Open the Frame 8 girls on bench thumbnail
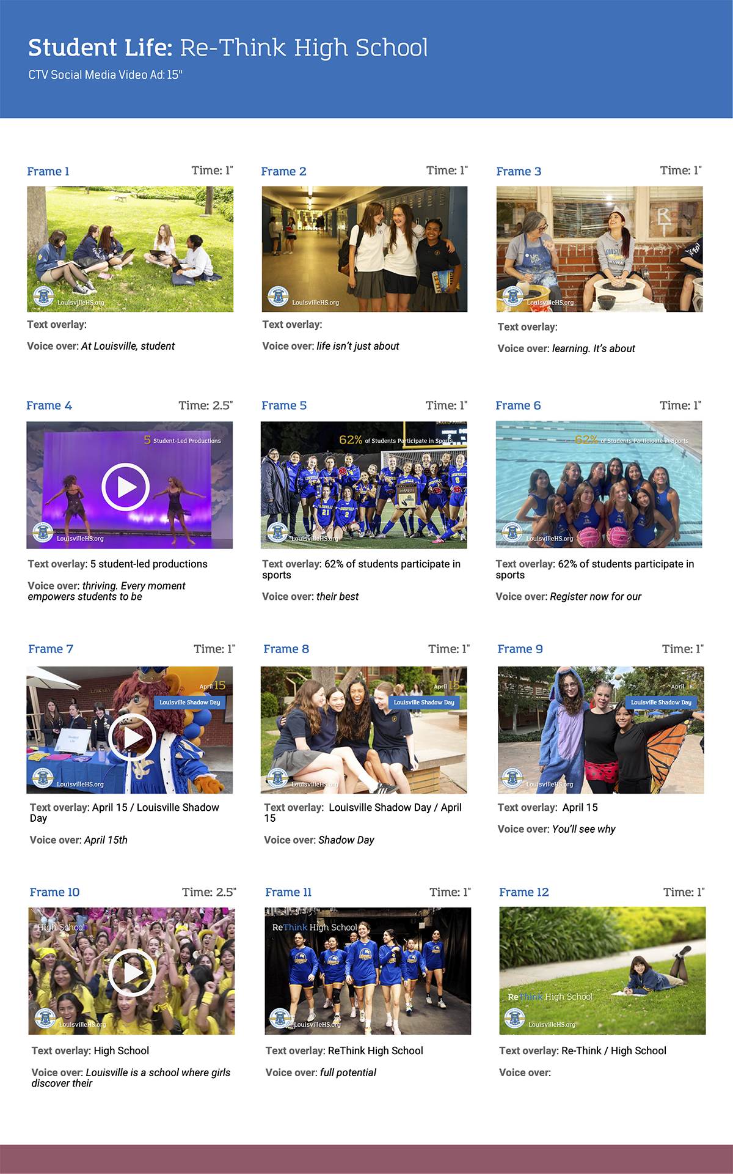 363,730
